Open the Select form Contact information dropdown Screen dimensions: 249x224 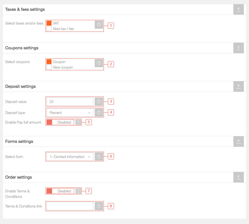[70, 157]
